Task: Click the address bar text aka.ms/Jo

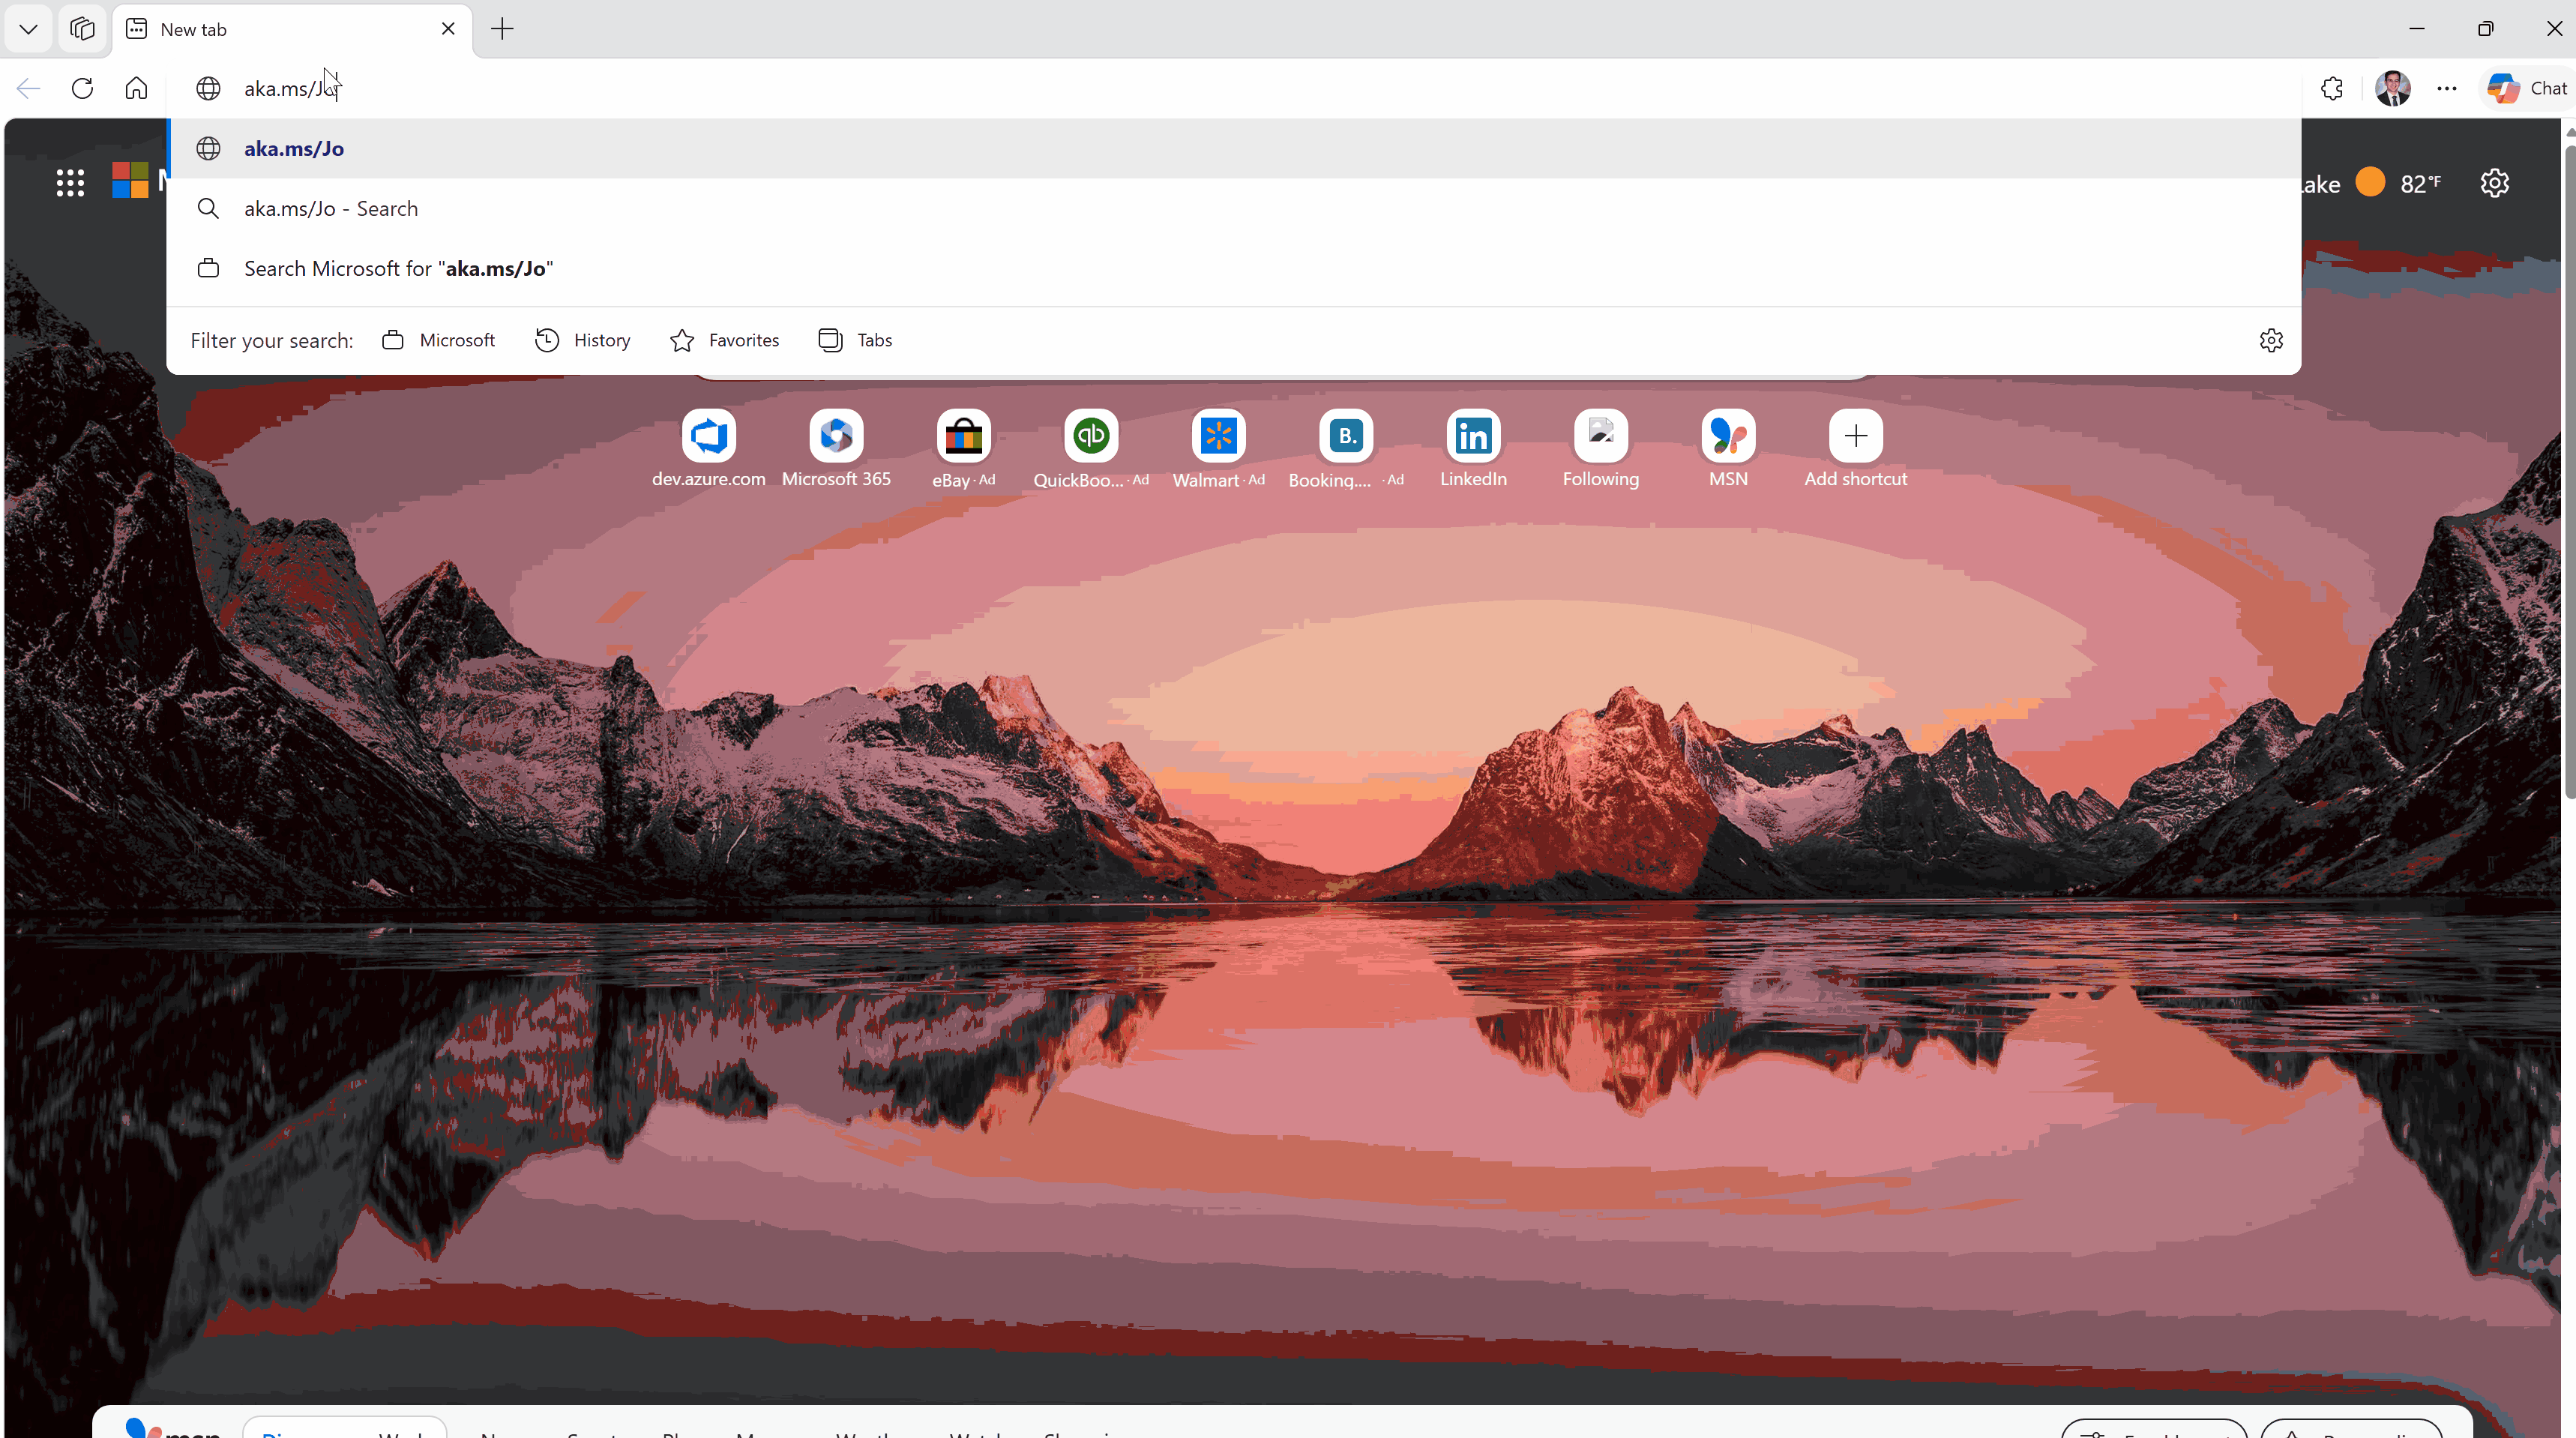Action: click(x=290, y=89)
